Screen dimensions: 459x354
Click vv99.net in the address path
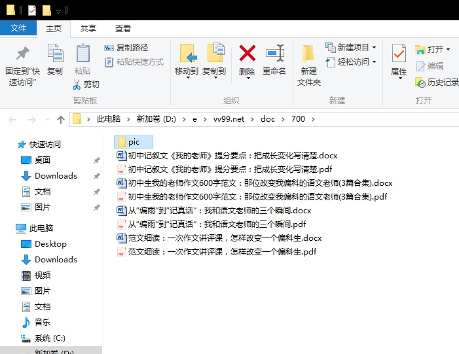click(x=229, y=119)
